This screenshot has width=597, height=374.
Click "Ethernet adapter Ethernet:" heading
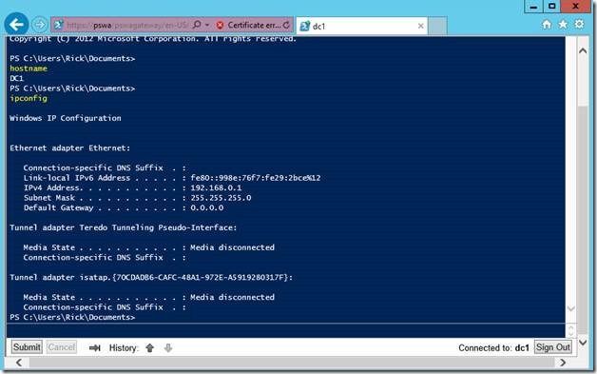(x=70, y=148)
